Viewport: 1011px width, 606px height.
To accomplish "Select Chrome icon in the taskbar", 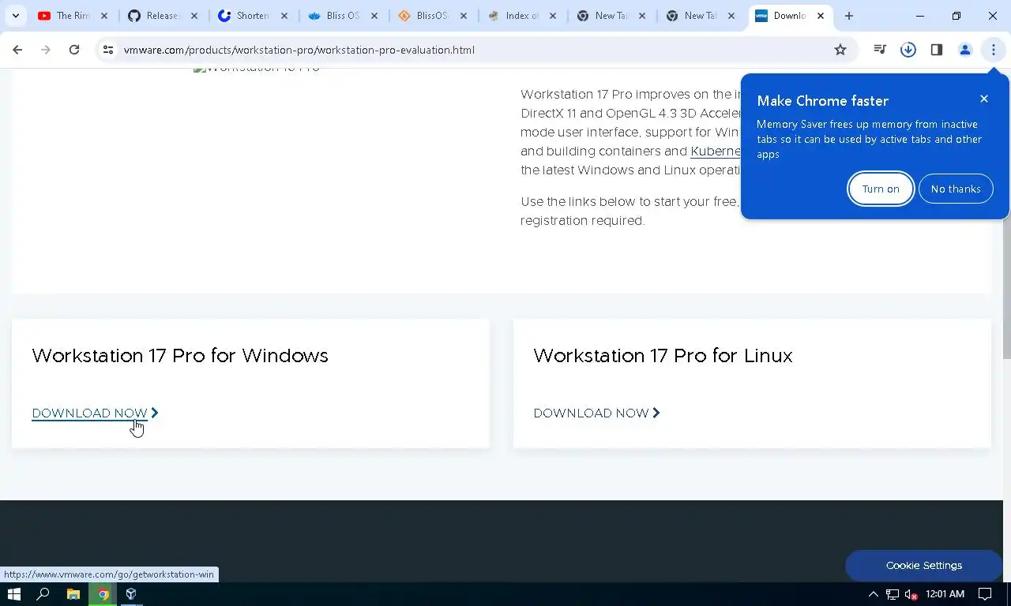I will (103, 594).
